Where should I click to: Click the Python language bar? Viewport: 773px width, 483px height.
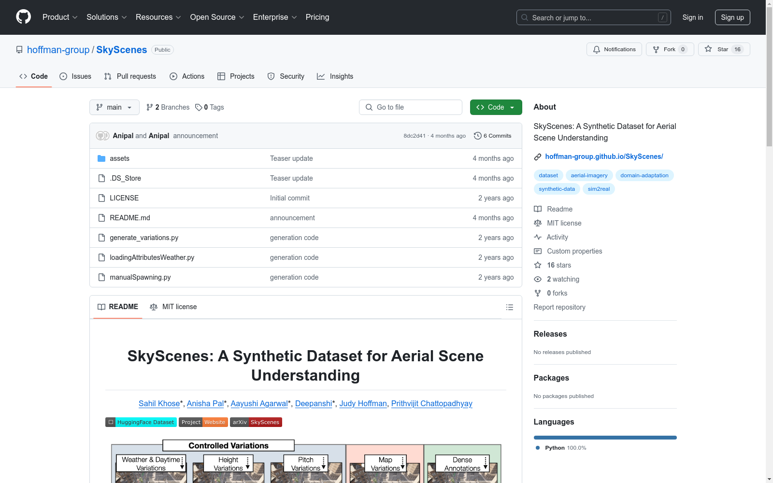coord(605,438)
